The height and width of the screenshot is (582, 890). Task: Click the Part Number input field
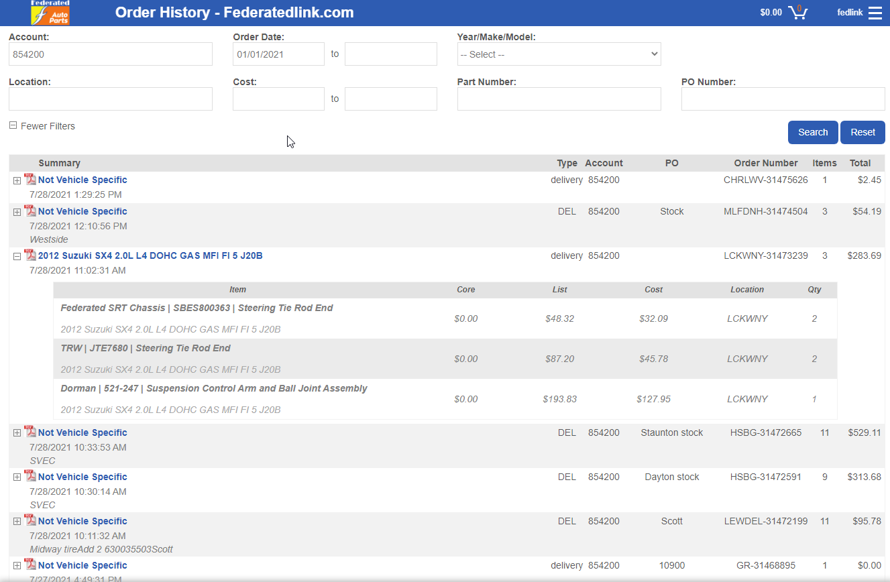tap(559, 99)
